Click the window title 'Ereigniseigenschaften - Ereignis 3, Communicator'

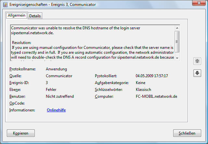(53, 5)
